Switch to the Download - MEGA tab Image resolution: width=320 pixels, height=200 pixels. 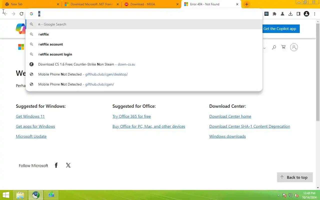click(x=151, y=4)
